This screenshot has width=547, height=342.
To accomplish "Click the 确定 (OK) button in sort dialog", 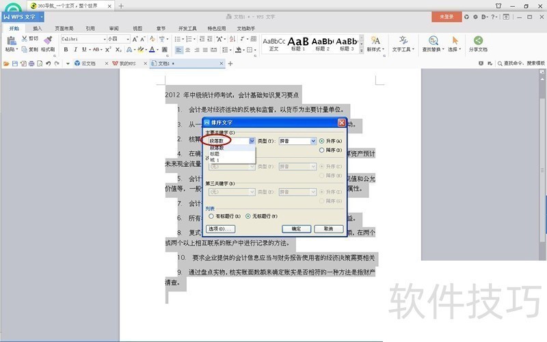I will [x=296, y=229].
